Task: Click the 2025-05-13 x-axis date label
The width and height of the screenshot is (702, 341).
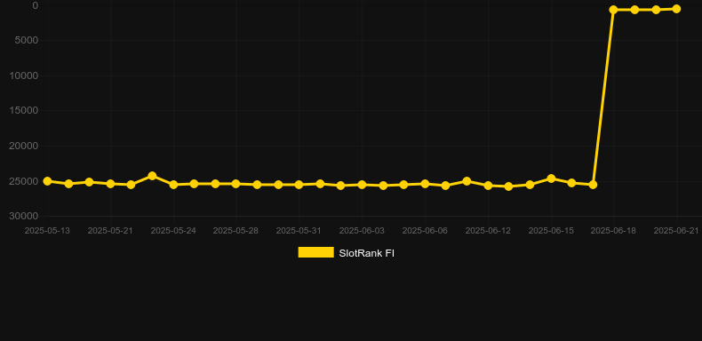Action: [x=47, y=231]
